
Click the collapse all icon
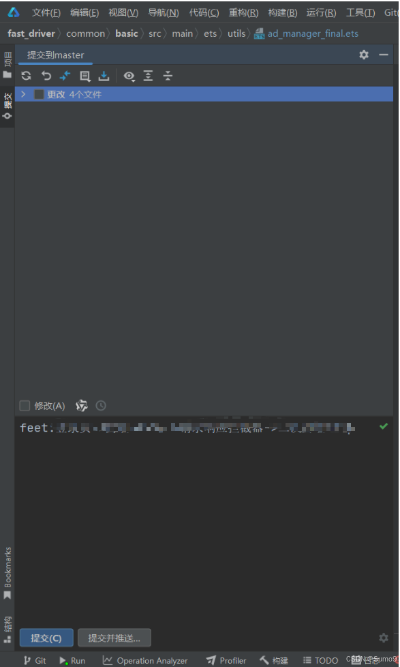[x=168, y=76]
